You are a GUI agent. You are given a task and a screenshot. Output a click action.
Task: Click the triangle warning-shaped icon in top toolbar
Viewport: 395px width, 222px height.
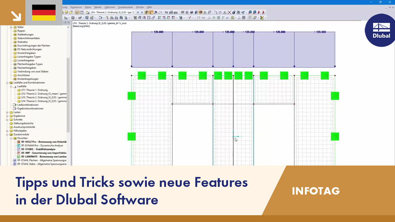pos(225,12)
